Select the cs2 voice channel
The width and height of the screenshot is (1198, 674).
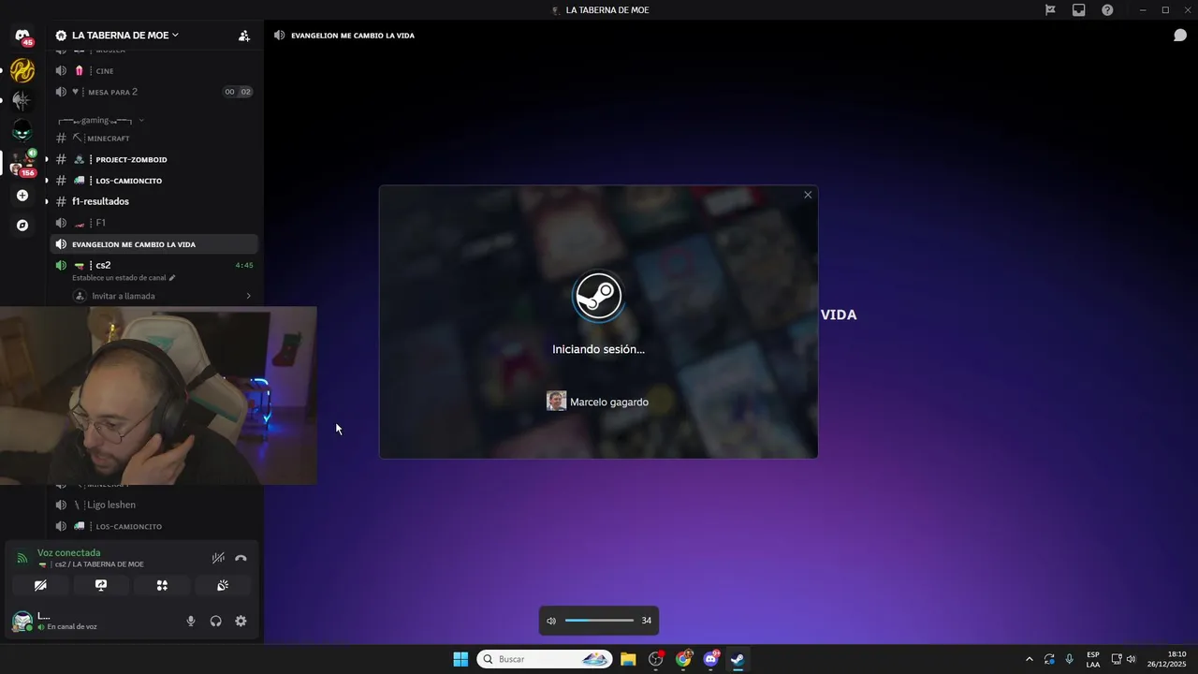point(153,265)
